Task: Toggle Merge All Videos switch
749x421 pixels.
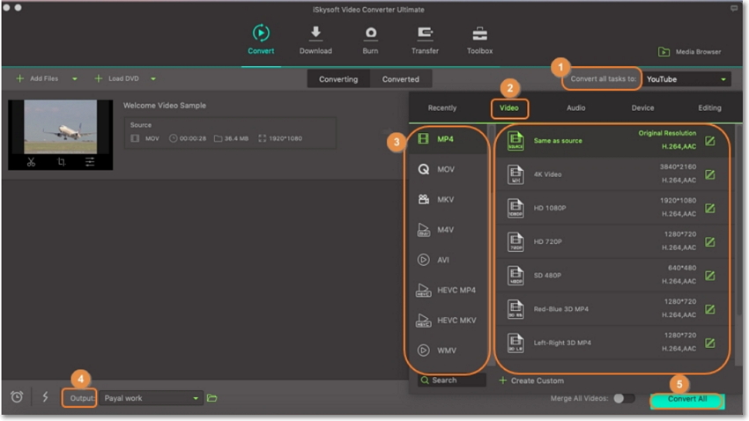Action: point(624,398)
